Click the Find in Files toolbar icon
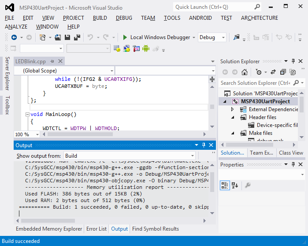The height and width of the screenshot is (246, 308). [236, 37]
